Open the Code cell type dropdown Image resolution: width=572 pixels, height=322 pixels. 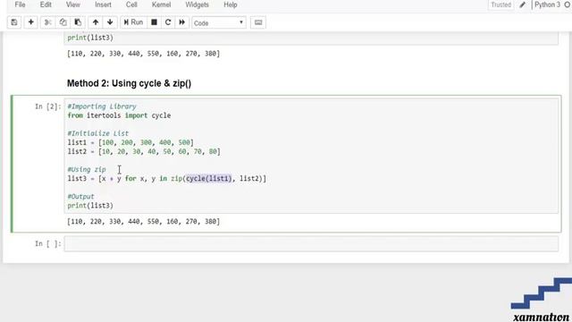click(219, 22)
